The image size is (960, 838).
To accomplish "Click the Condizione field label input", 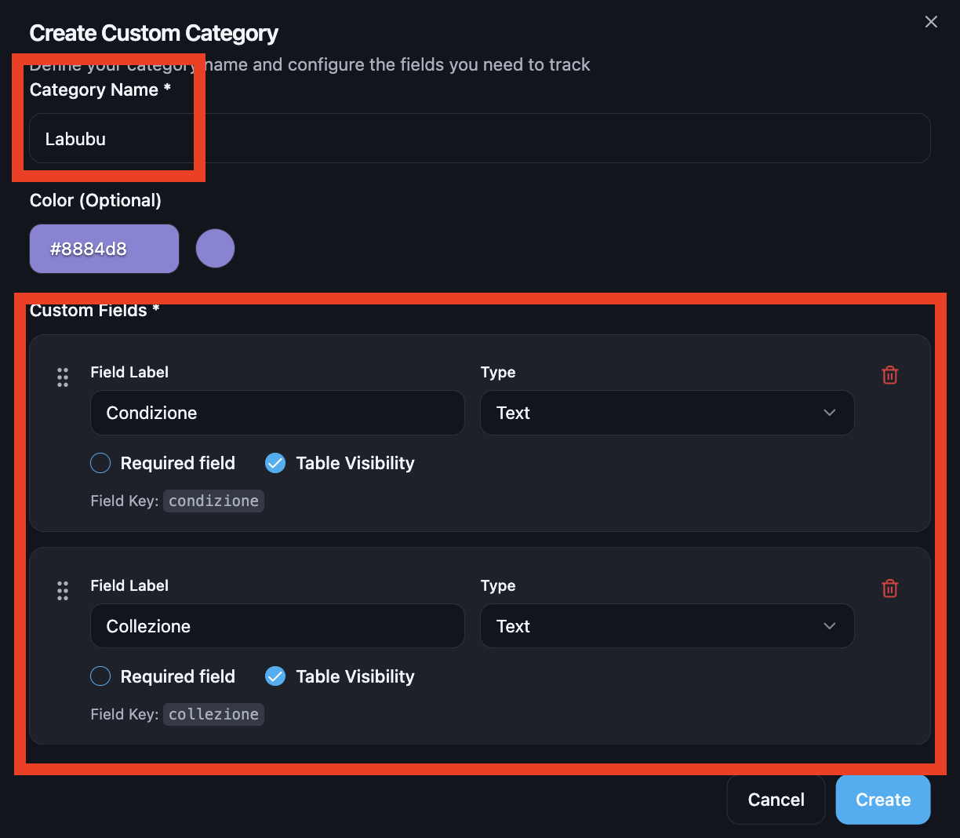I will (x=277, y=413).
